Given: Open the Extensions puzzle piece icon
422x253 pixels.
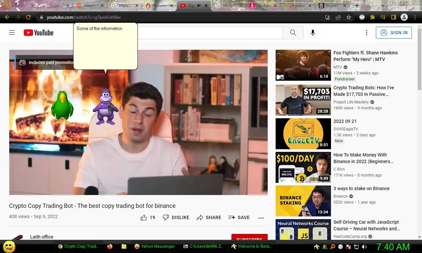Looking at the screenshot, I should coord(373,17).
